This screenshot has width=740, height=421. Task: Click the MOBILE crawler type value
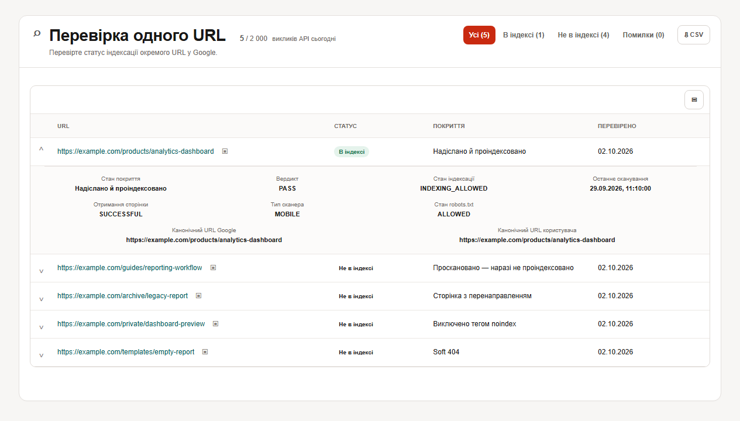coord(287,215)
